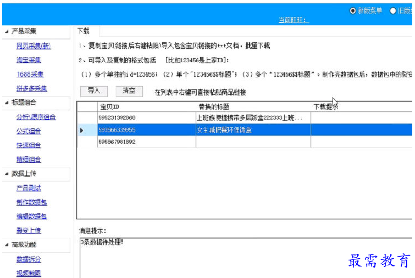The image size is (415, 278).
Task: Click empty title cell of row 595867981892
Action: [x=253, y=142]
